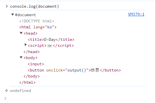Click the console.log(document) command text
Screen dimensions: 156x103
34,6
